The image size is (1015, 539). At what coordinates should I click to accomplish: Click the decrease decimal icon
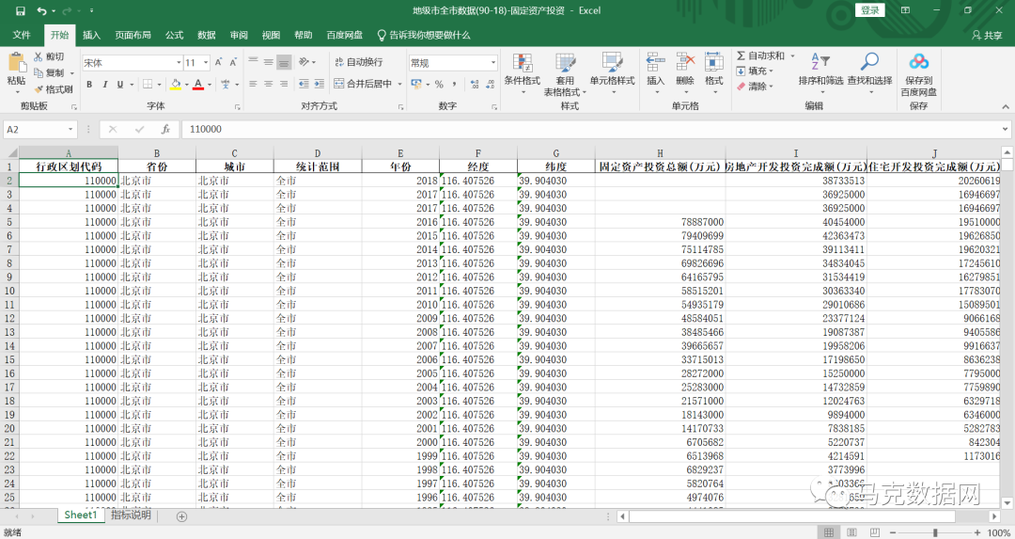pyautogui.click(x=490, y=85)
